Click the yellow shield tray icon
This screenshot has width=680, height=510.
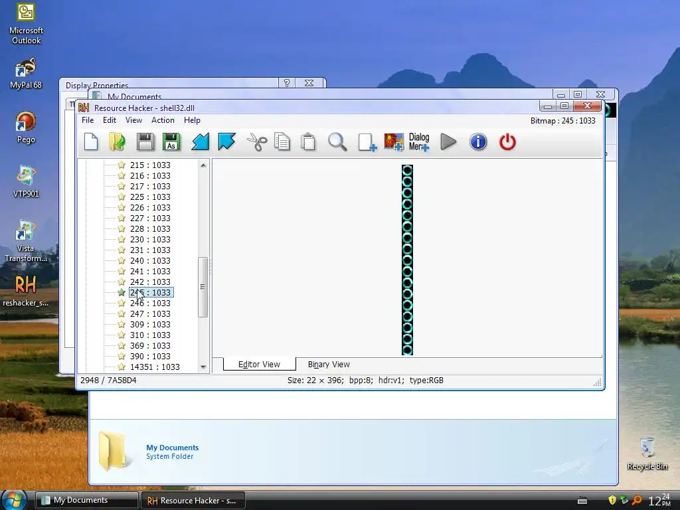pos(612,500)
